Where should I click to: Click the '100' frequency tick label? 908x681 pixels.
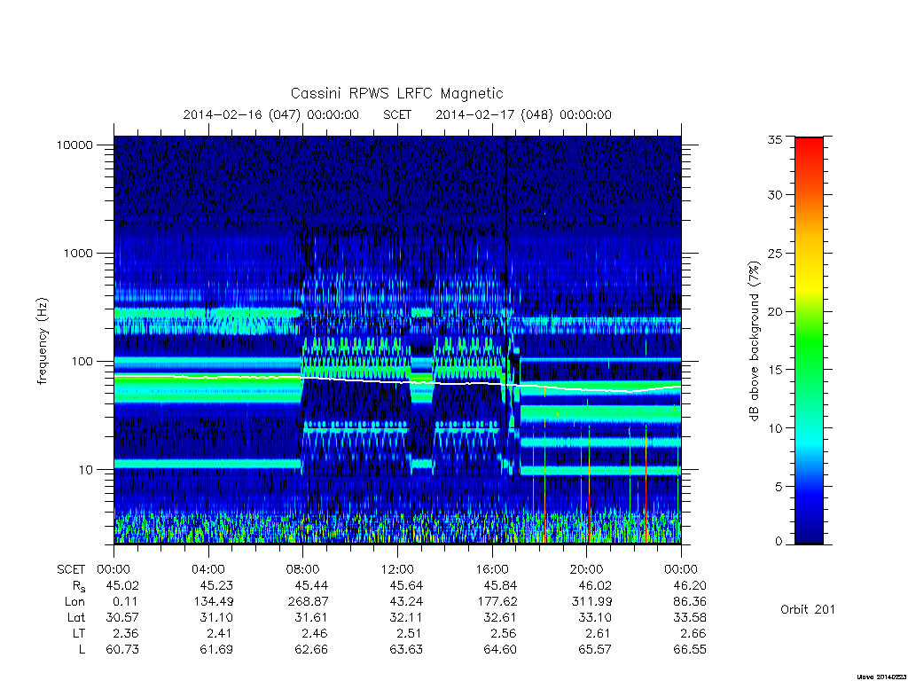pos(82,362)
